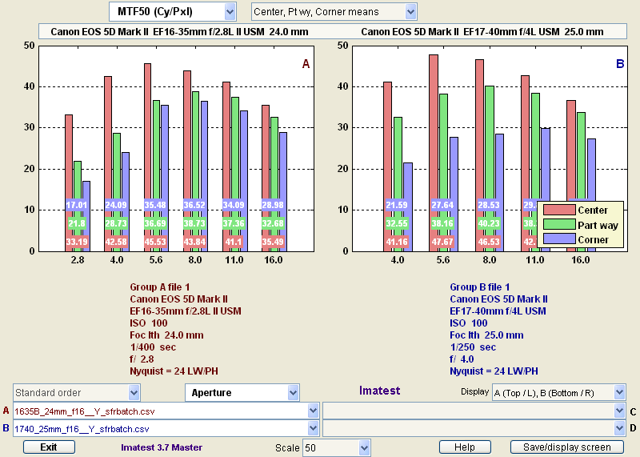The image size is (640, 457).
Task: Click the Corner legend label
Action: pos(593,240)
